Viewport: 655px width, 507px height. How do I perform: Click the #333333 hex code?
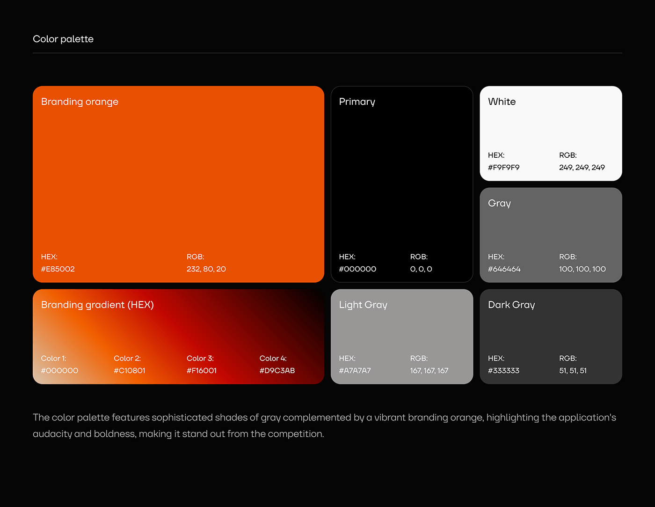503,371
